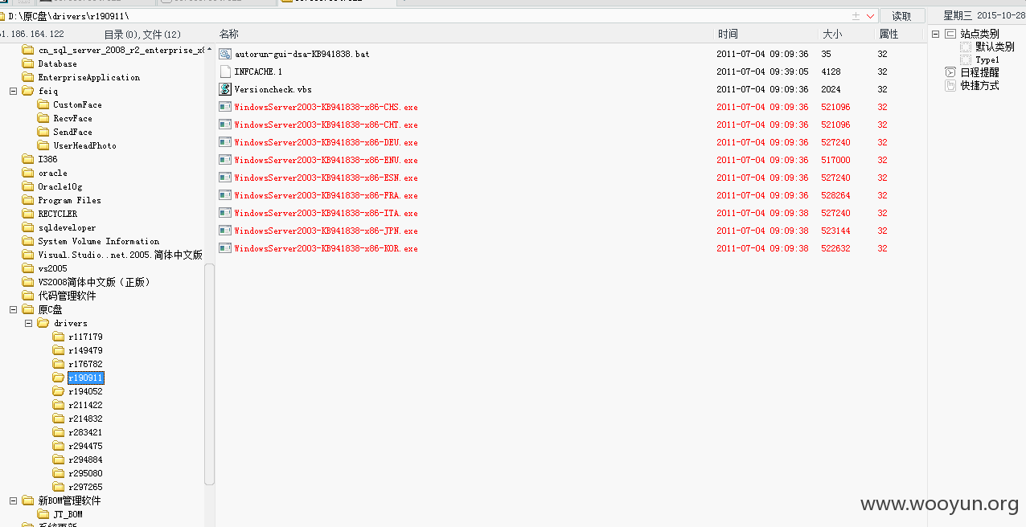Click the oracle folder icon

coord(28,173)
